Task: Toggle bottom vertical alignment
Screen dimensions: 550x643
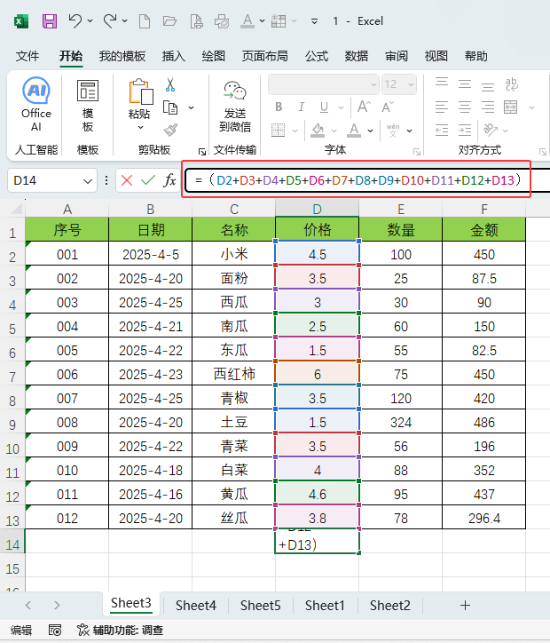Action: click(488, 86)
